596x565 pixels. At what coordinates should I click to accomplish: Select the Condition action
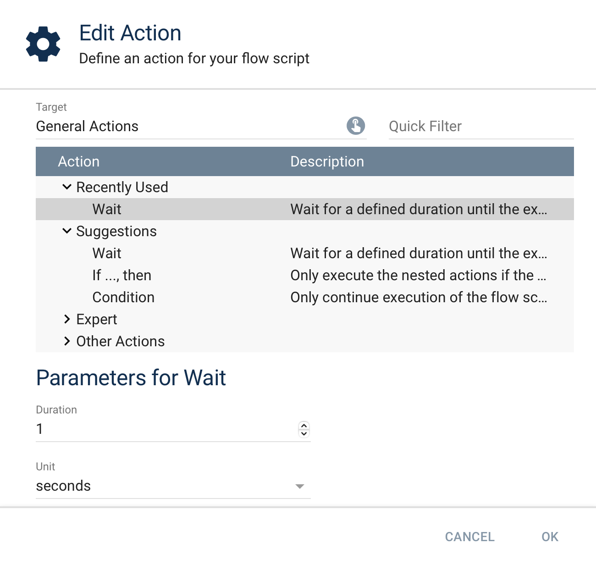(123, 297)
